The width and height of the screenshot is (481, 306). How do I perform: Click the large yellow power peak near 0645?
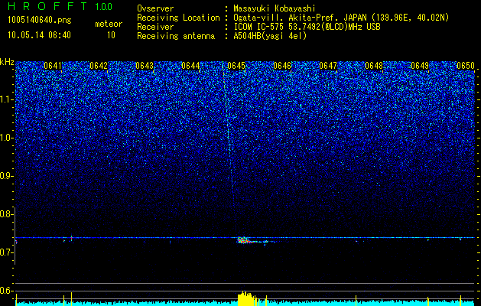pos(245,298)
